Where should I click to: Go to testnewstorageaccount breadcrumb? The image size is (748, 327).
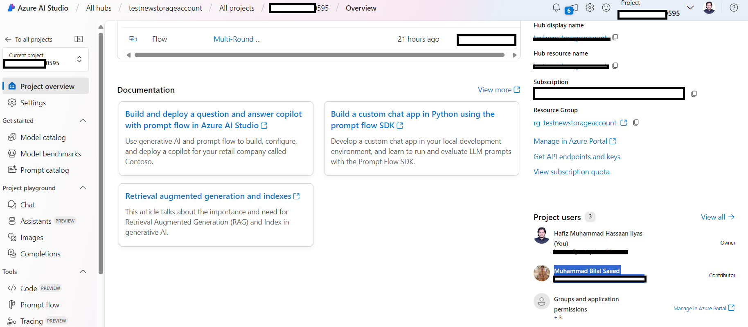coord(165,8)
